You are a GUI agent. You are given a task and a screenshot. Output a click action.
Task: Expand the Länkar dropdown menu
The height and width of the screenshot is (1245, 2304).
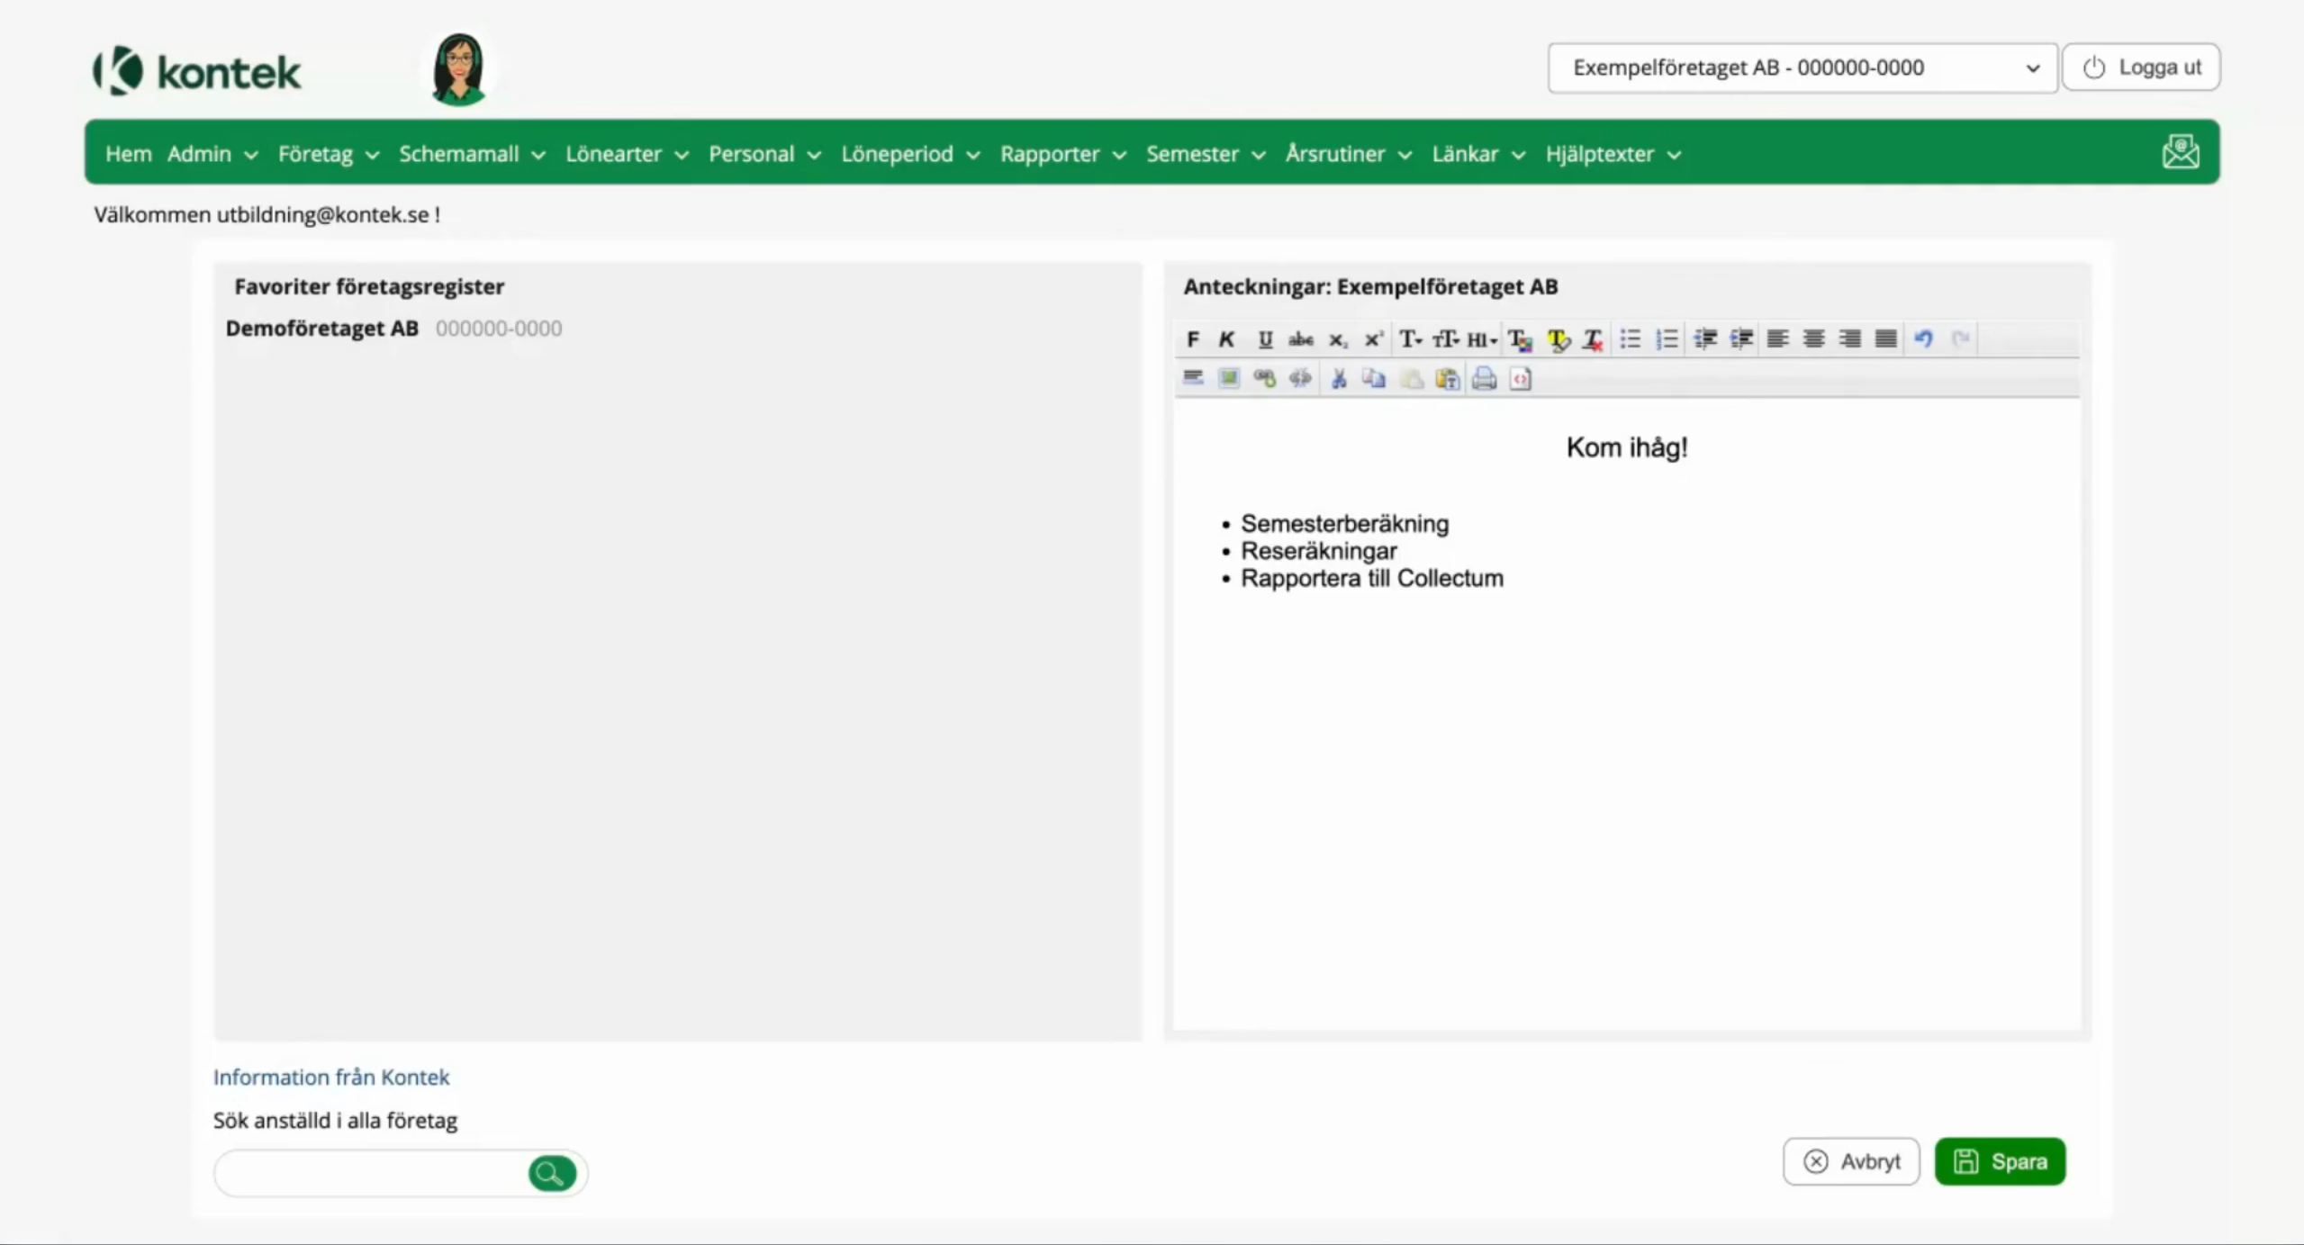1477,154
